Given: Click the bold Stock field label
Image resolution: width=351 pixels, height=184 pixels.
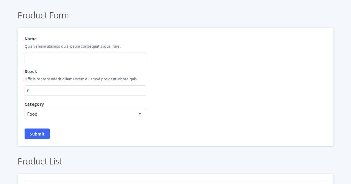Looking at the screenshot, I should click(x=31, y=71).
